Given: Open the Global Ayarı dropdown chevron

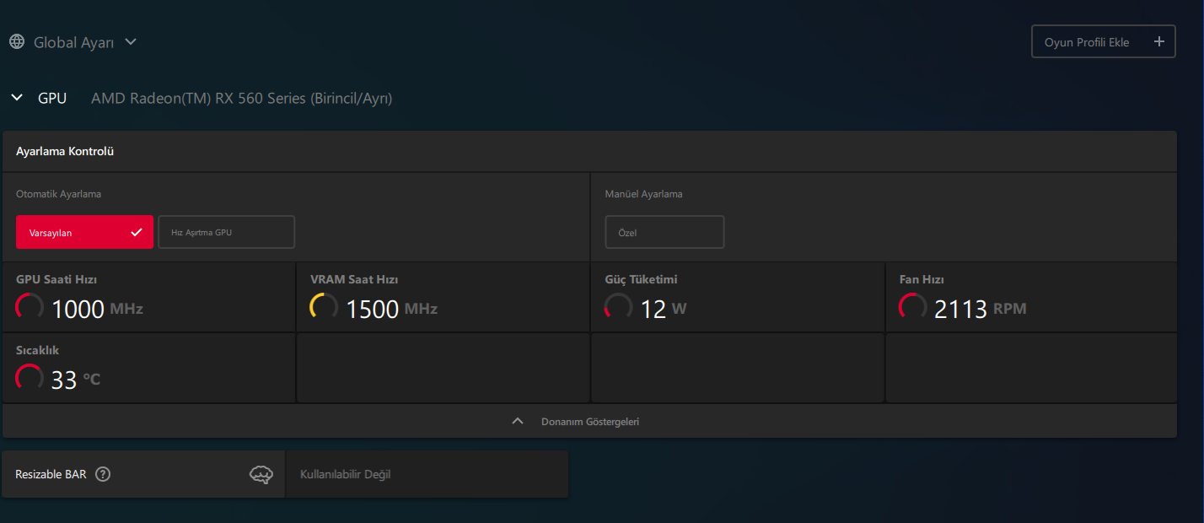Looking at the screenshot, I should pyautogui.click(x=130, y=41).
